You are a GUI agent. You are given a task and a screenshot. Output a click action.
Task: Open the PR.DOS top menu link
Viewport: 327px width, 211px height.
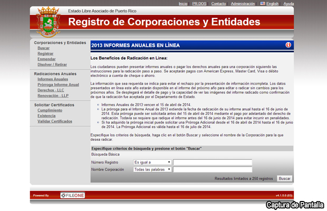[199, 4]
